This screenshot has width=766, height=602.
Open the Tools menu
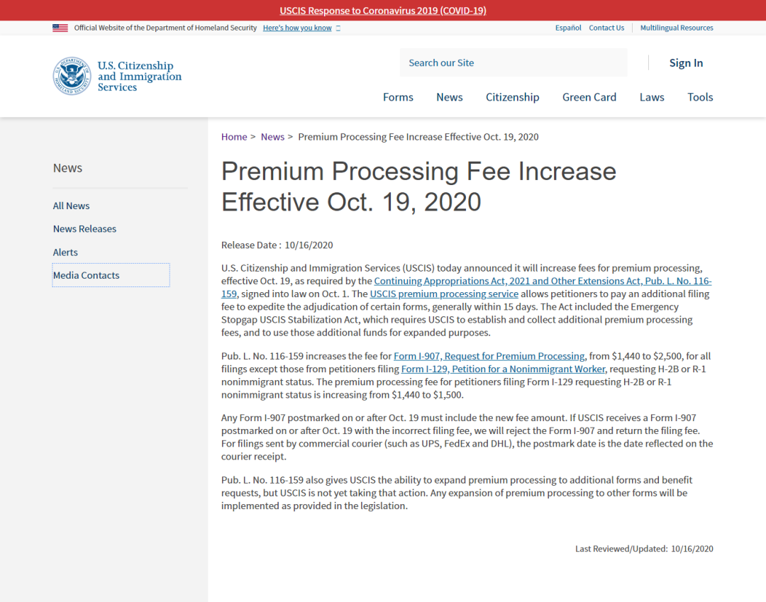pos(700,97)
